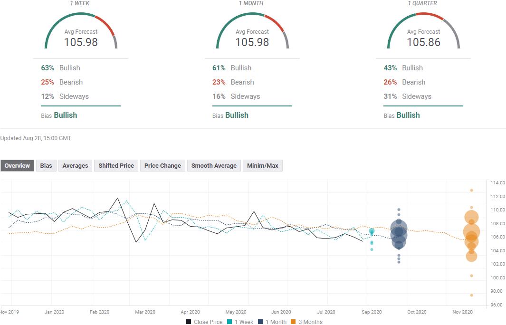This screenshot has width=506, height=325.
Task: Click Updated Aug 28, 15:00 GMT text
Action: (36, 138)
